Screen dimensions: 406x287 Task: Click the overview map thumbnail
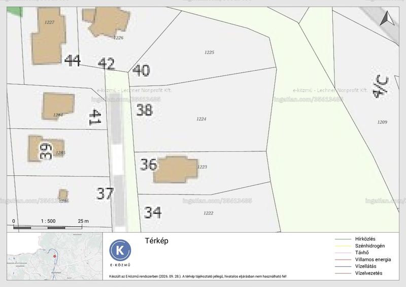click(x=55, y=256)
